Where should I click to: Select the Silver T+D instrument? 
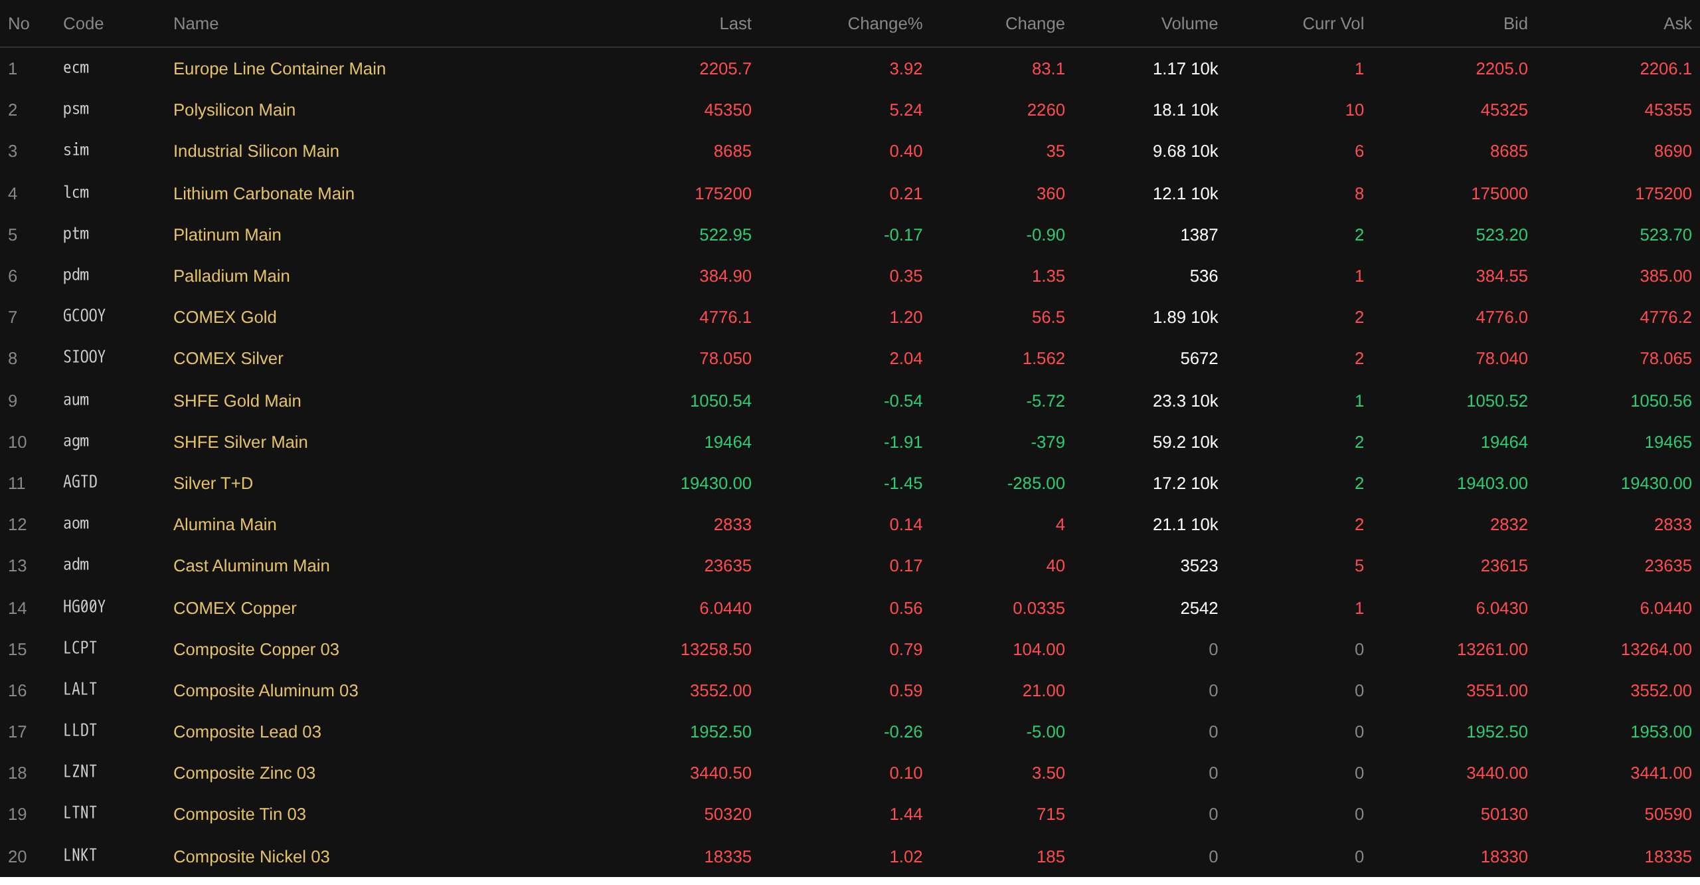click(x=212, y=484)
